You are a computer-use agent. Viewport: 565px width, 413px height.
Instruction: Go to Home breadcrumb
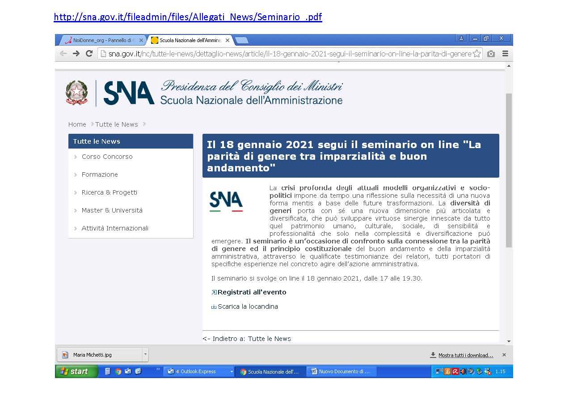tap(77, 124)
